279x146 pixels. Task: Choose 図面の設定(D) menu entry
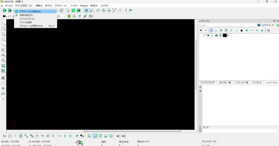point(36,15)
